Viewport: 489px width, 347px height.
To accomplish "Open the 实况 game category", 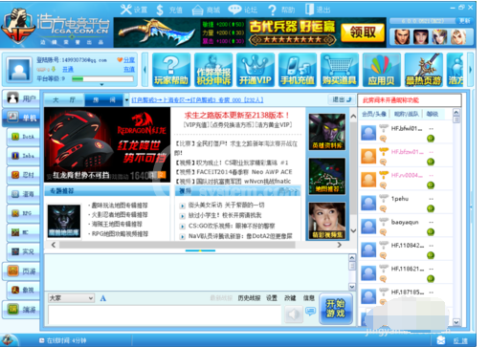I will 23,251.
